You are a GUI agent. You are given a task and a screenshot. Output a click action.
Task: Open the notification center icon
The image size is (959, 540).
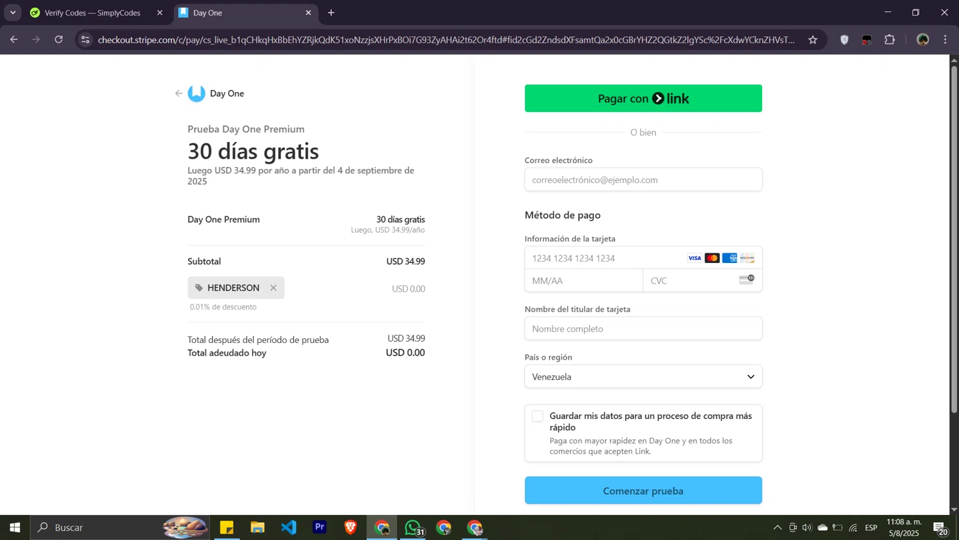[940, 528]
